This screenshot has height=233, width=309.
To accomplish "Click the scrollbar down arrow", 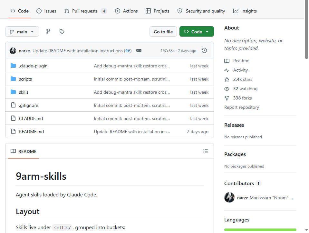I will tap(306, 230).
